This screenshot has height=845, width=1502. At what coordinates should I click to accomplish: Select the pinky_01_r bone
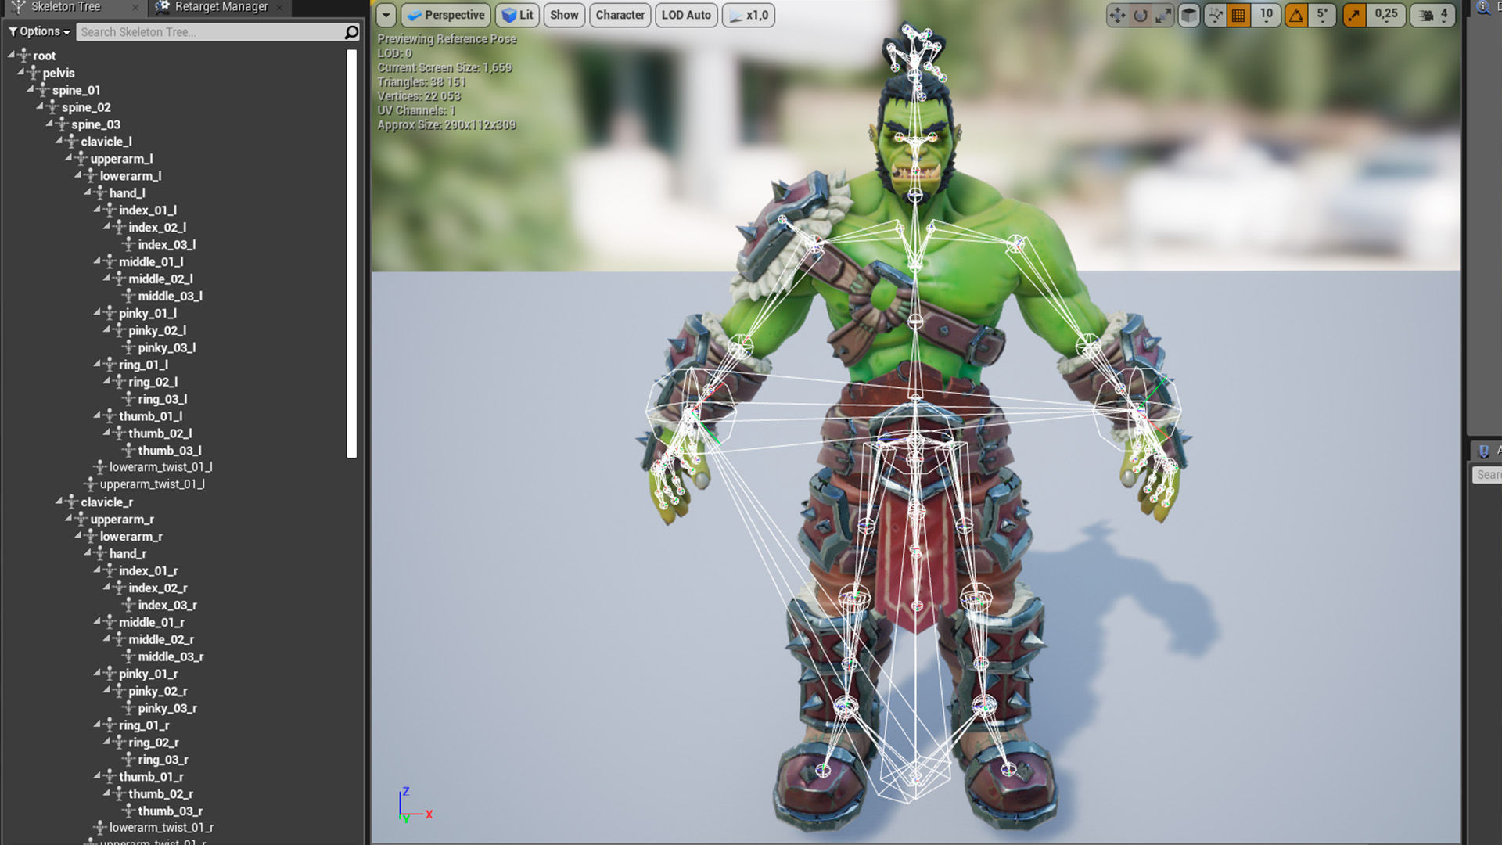[148, 674]
